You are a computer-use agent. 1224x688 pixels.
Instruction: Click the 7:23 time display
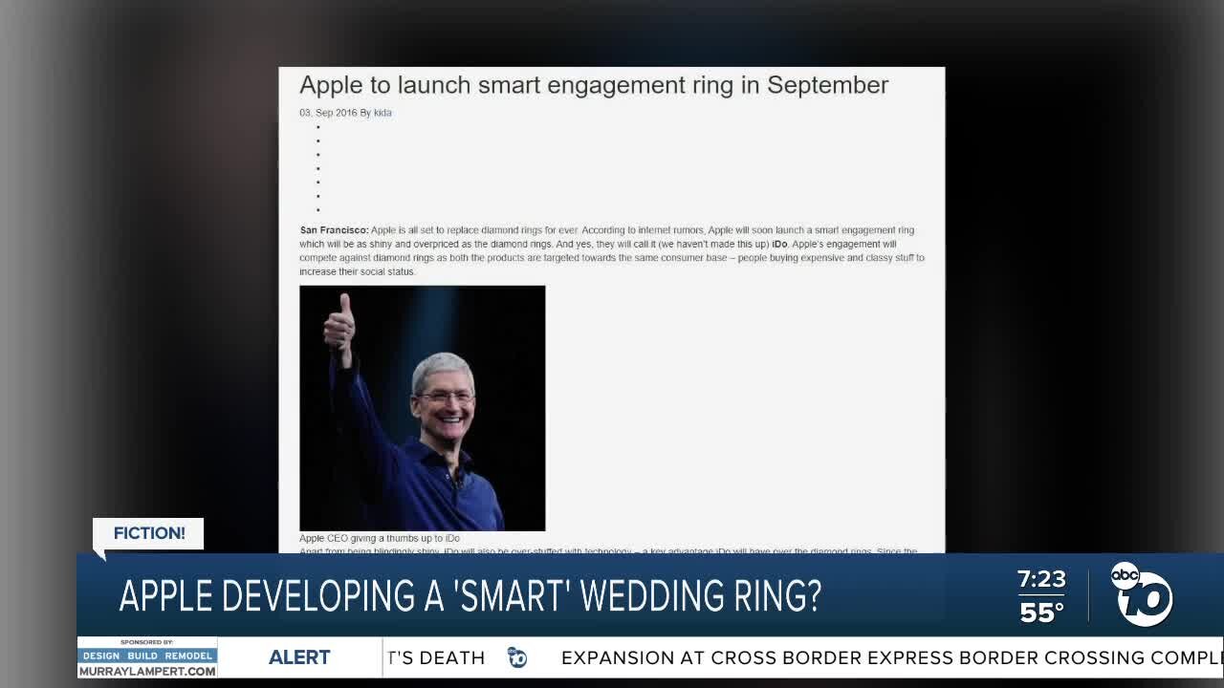pyautogui.click(x=1041, y=579)
